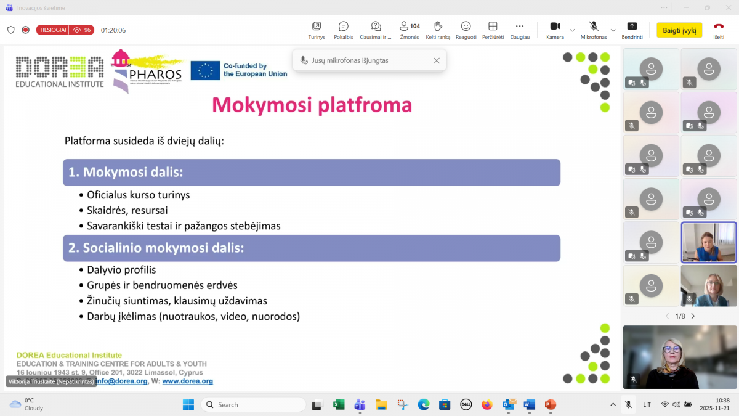
Task: Open the Peržiūrėti view options
Action: [x=493, y=30]
